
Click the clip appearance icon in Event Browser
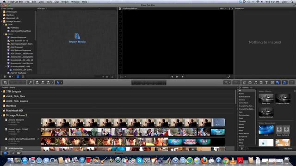click(112, 77)
